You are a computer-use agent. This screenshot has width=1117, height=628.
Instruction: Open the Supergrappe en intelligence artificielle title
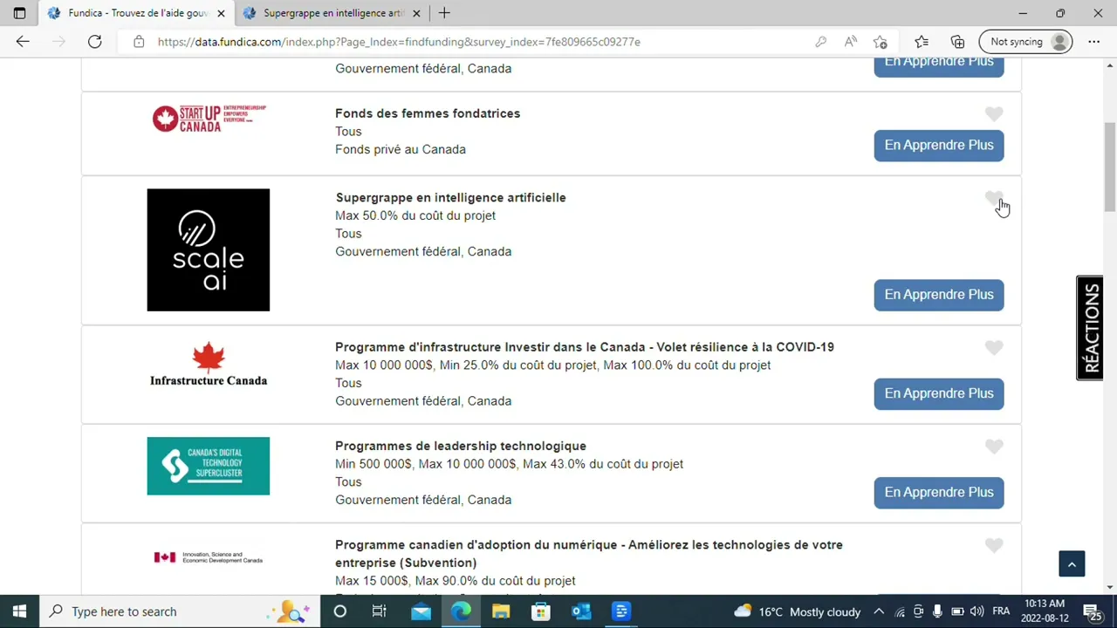[450, 197]
